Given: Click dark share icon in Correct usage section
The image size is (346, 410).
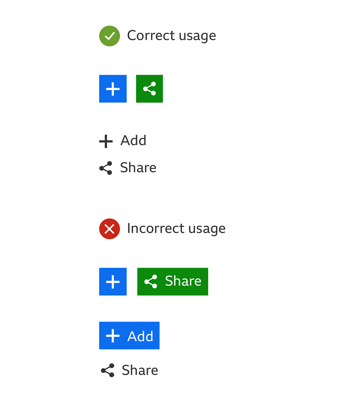Looking at the screenshot, I should click(x=106, y=168).
